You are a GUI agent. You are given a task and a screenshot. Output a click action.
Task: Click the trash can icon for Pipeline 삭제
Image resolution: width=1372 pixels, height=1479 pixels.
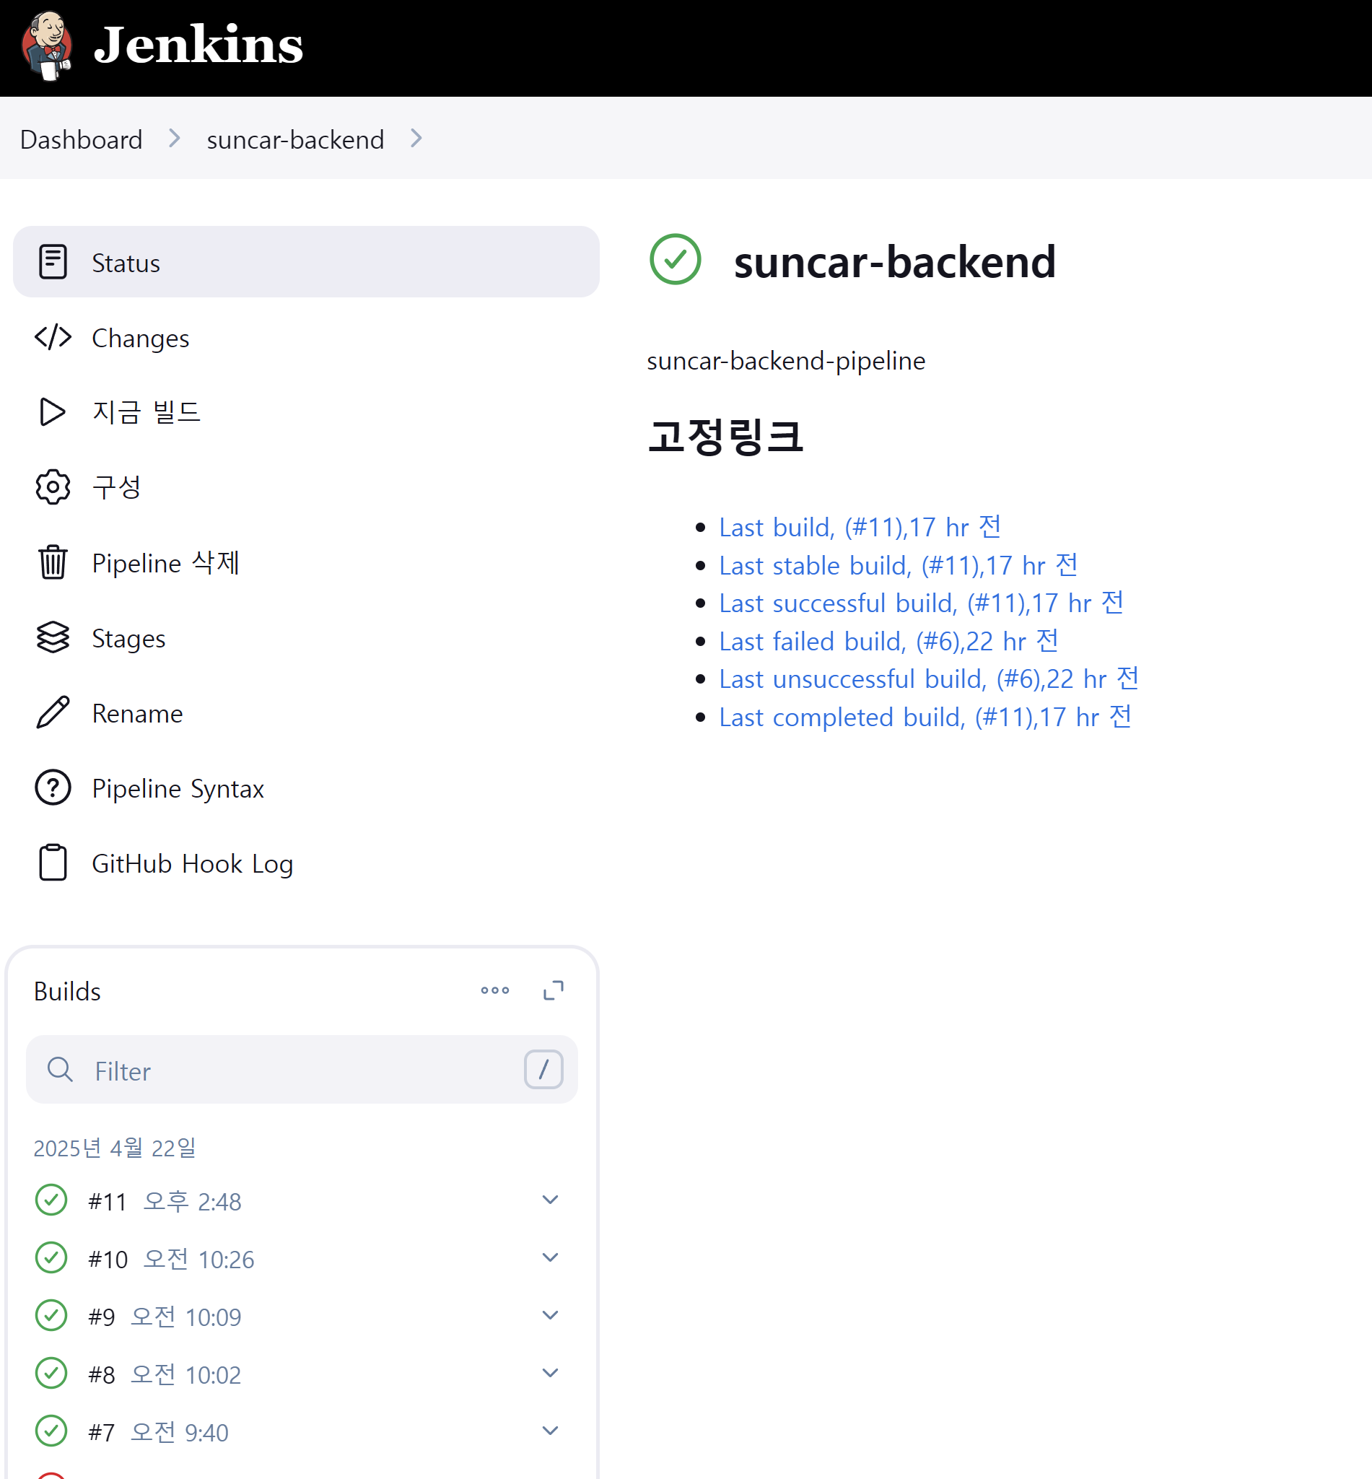[53, 562]
